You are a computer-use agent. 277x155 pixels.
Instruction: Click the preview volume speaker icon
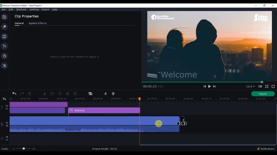tap(260, 86)
